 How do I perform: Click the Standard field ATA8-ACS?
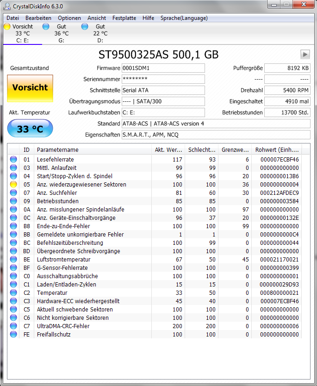click(216, 124)
